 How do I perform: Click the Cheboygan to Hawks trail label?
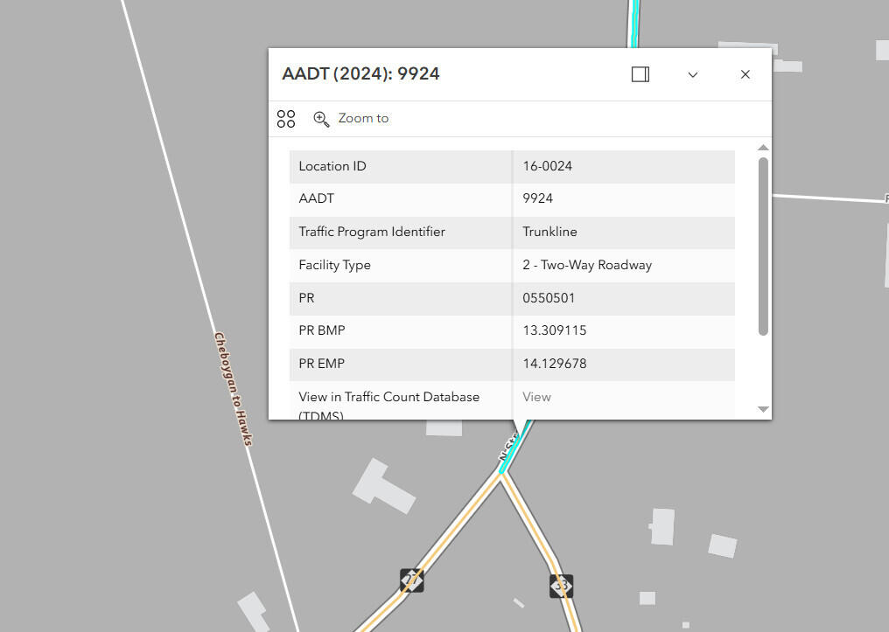click(x=234, y=388)
